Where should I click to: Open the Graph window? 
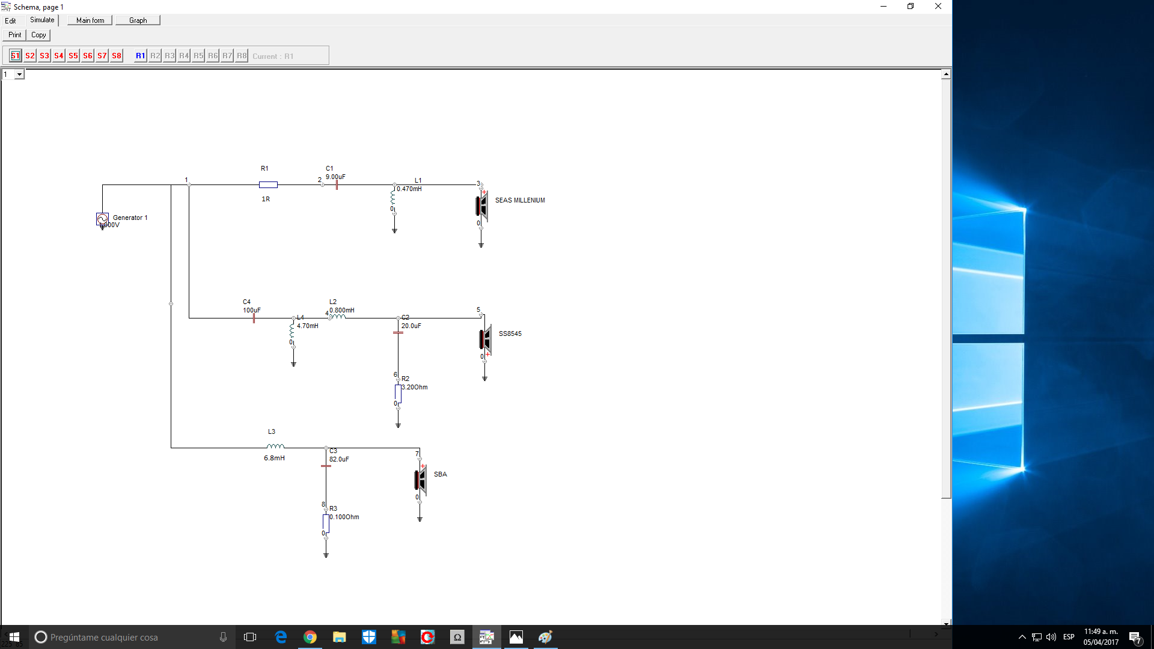[x=138, y=20]
